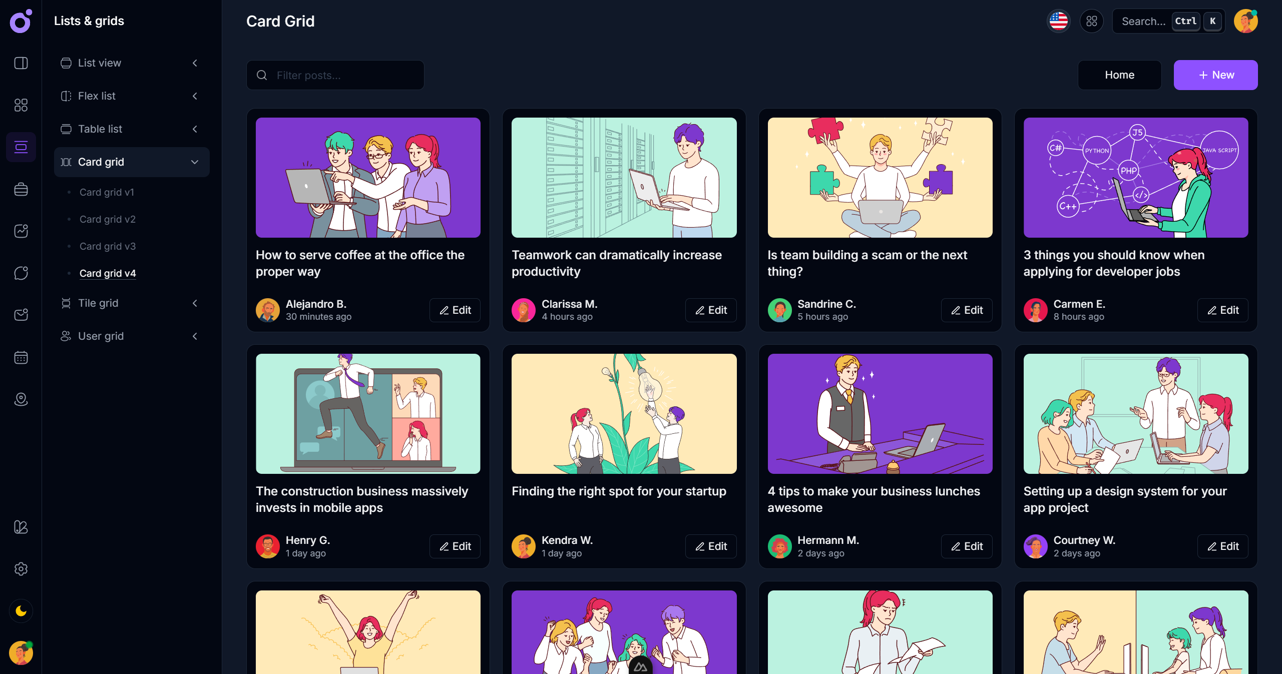Toggle dark mode with the moon icon

(x=21, y=611)
